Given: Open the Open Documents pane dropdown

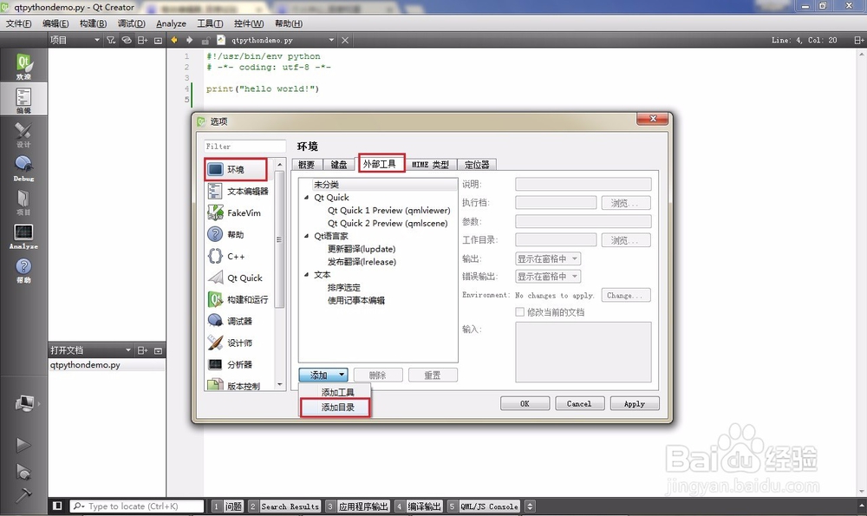Looking at the screenshot, I should pyautogui.click(x=91, y=350).
